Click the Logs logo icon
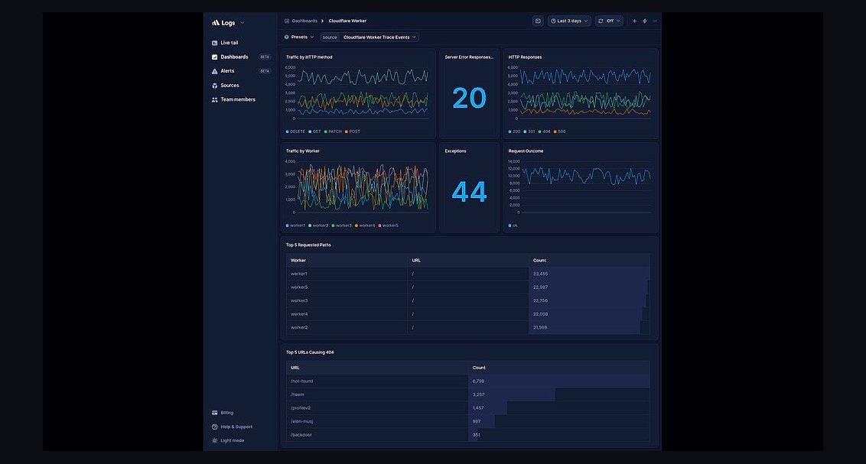 pos(216,23)
